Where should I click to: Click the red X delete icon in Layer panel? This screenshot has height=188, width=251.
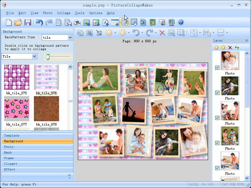tap(230, 48)
